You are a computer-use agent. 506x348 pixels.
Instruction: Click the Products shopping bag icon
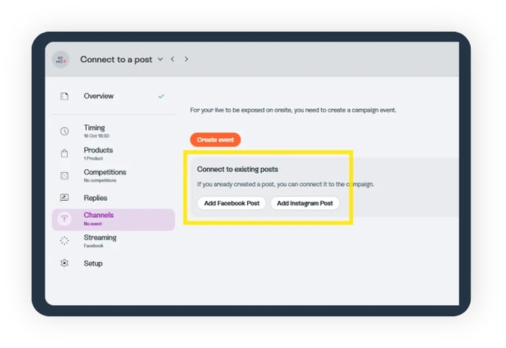click(65, 153)
